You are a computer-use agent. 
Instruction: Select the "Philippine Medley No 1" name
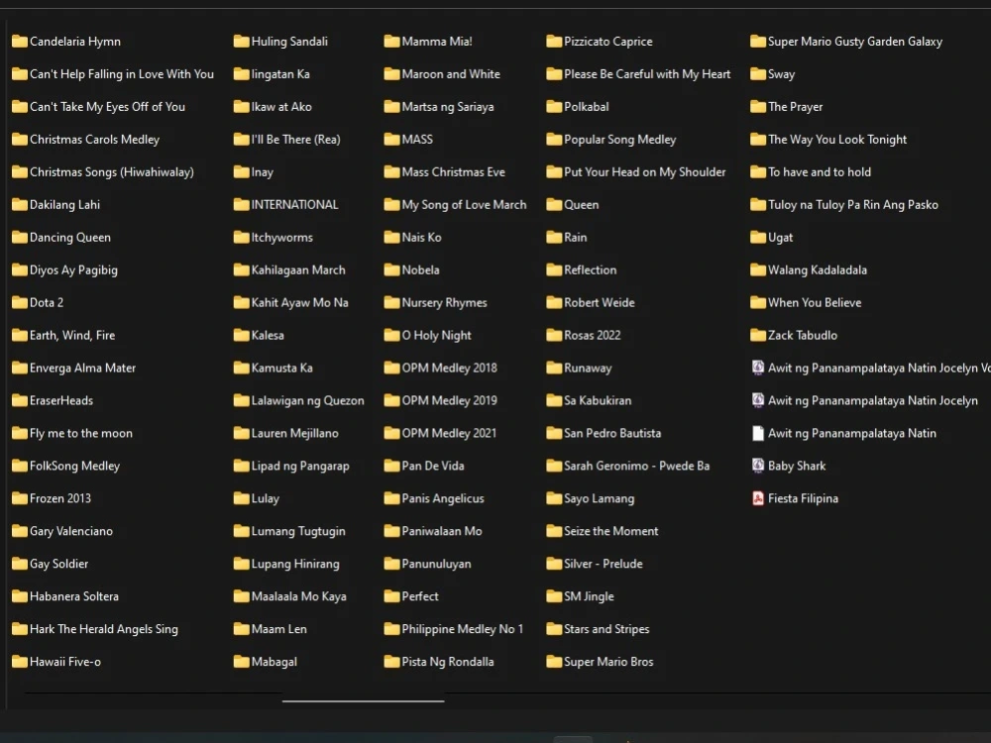pos(463,629)
